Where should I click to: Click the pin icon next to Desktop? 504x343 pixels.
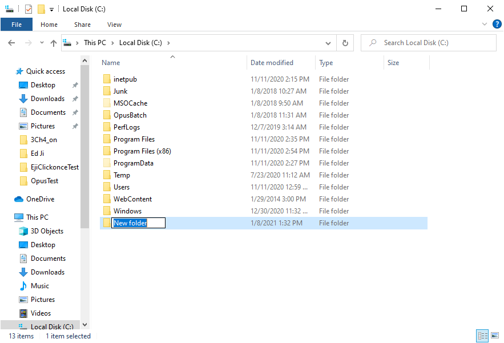point(75,85)
